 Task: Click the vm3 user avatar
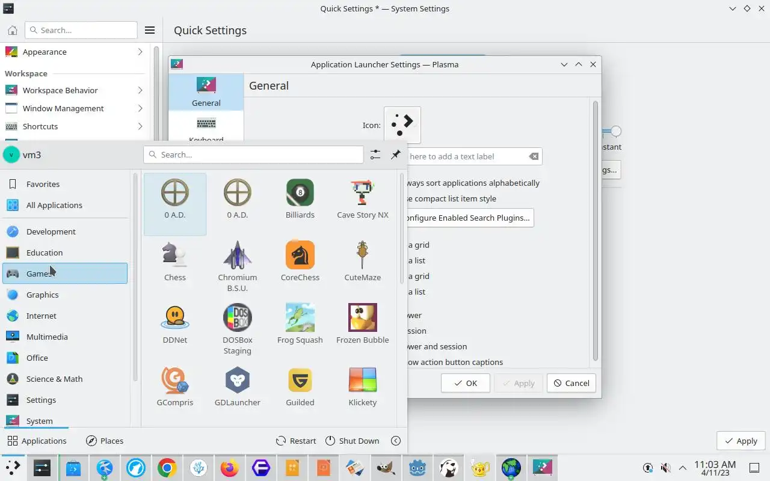(11, 155)
